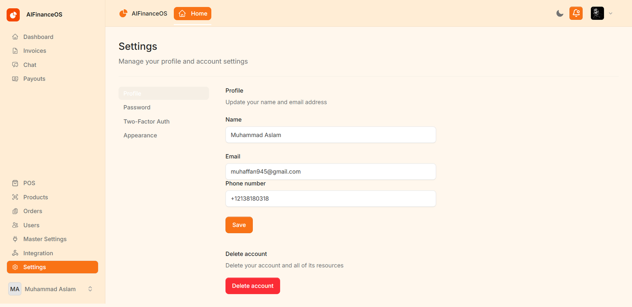Screen dimensions: 632x307
Task: Click the Home tab label
Action: [x=199, y=13]
